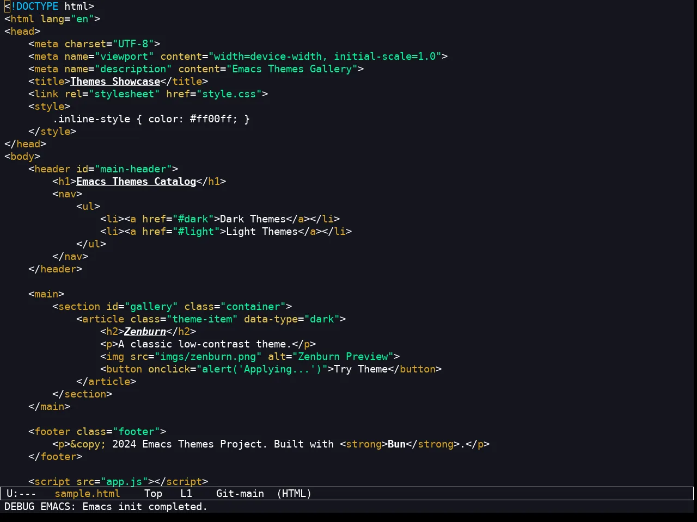The width and height of the screenshot is (697, 522).
Task: Click the &copy; entity in footer
Action: pos(88,444)
